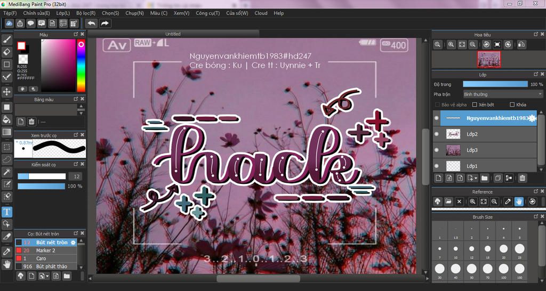The image size is (546, 291).
Task: Select the Select Eraser tool
Action: coord(6,196)
